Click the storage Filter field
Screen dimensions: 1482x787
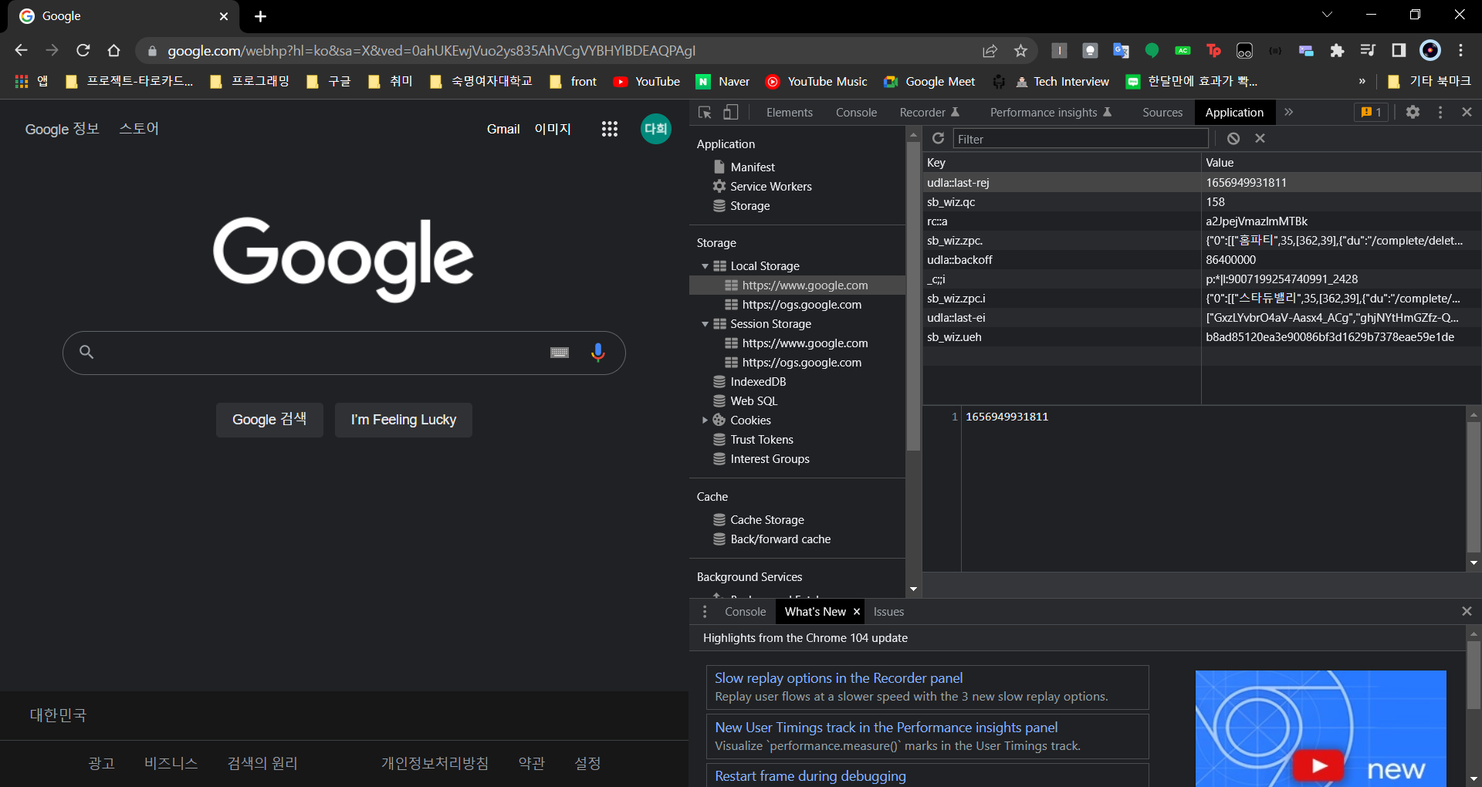1081,139
